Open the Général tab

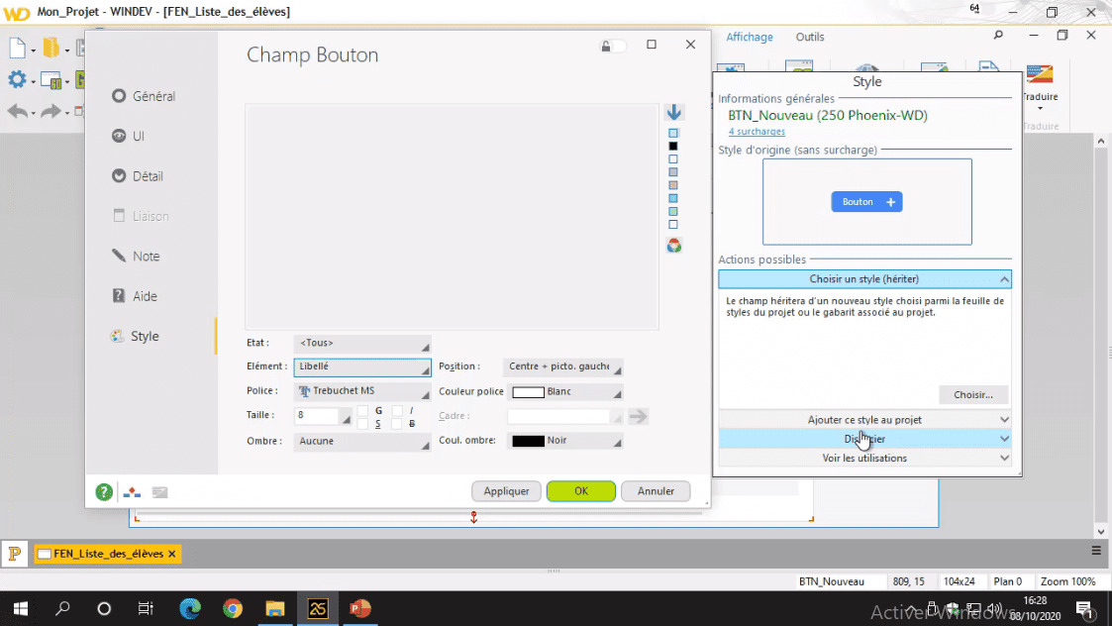(144, 96)
